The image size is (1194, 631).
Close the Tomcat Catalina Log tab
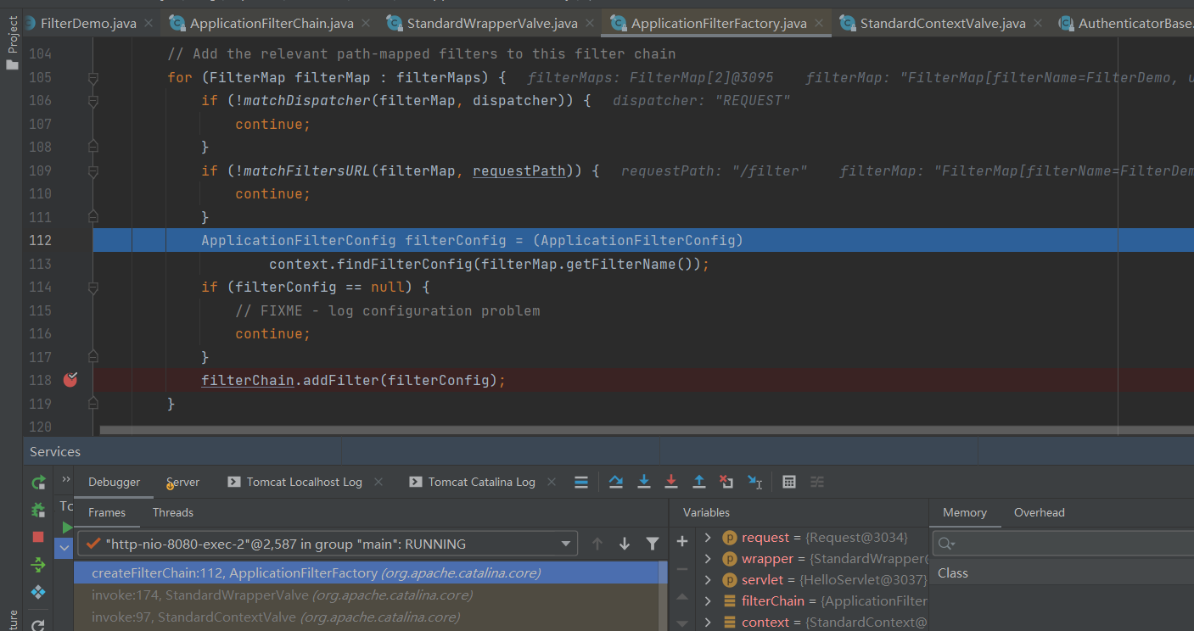552,482
